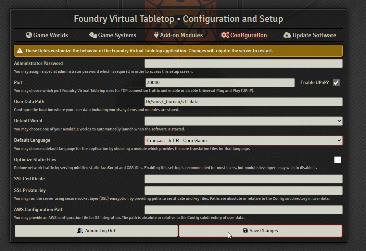The image size is (366, 251).
Task: Click the Foundry Virtual Tabletop title heading
Action: [178, 19]
